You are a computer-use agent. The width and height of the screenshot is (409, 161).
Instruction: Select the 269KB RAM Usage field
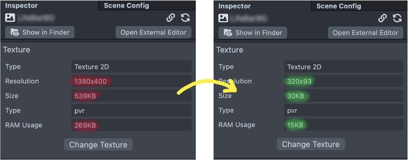pyautogui.click(x=131, y=125)
